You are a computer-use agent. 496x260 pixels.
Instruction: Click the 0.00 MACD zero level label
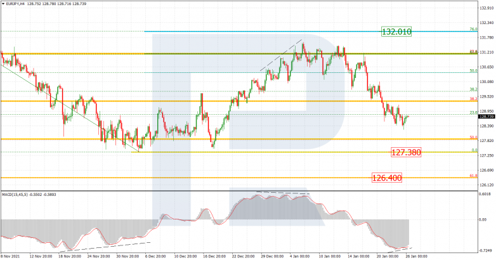point(483,219)
